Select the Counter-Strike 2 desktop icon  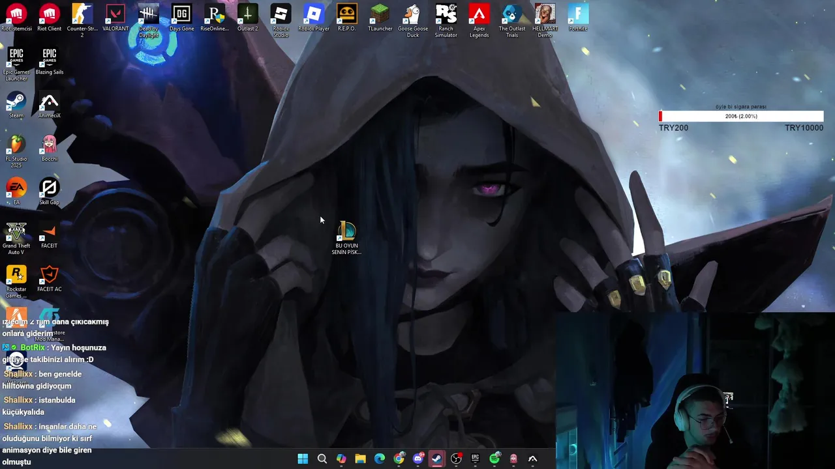tap(82, 21)
